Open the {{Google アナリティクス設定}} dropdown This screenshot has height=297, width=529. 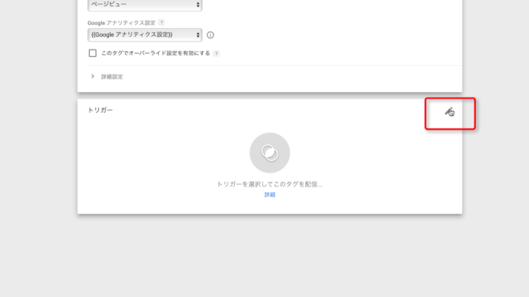tap(145, 34)
